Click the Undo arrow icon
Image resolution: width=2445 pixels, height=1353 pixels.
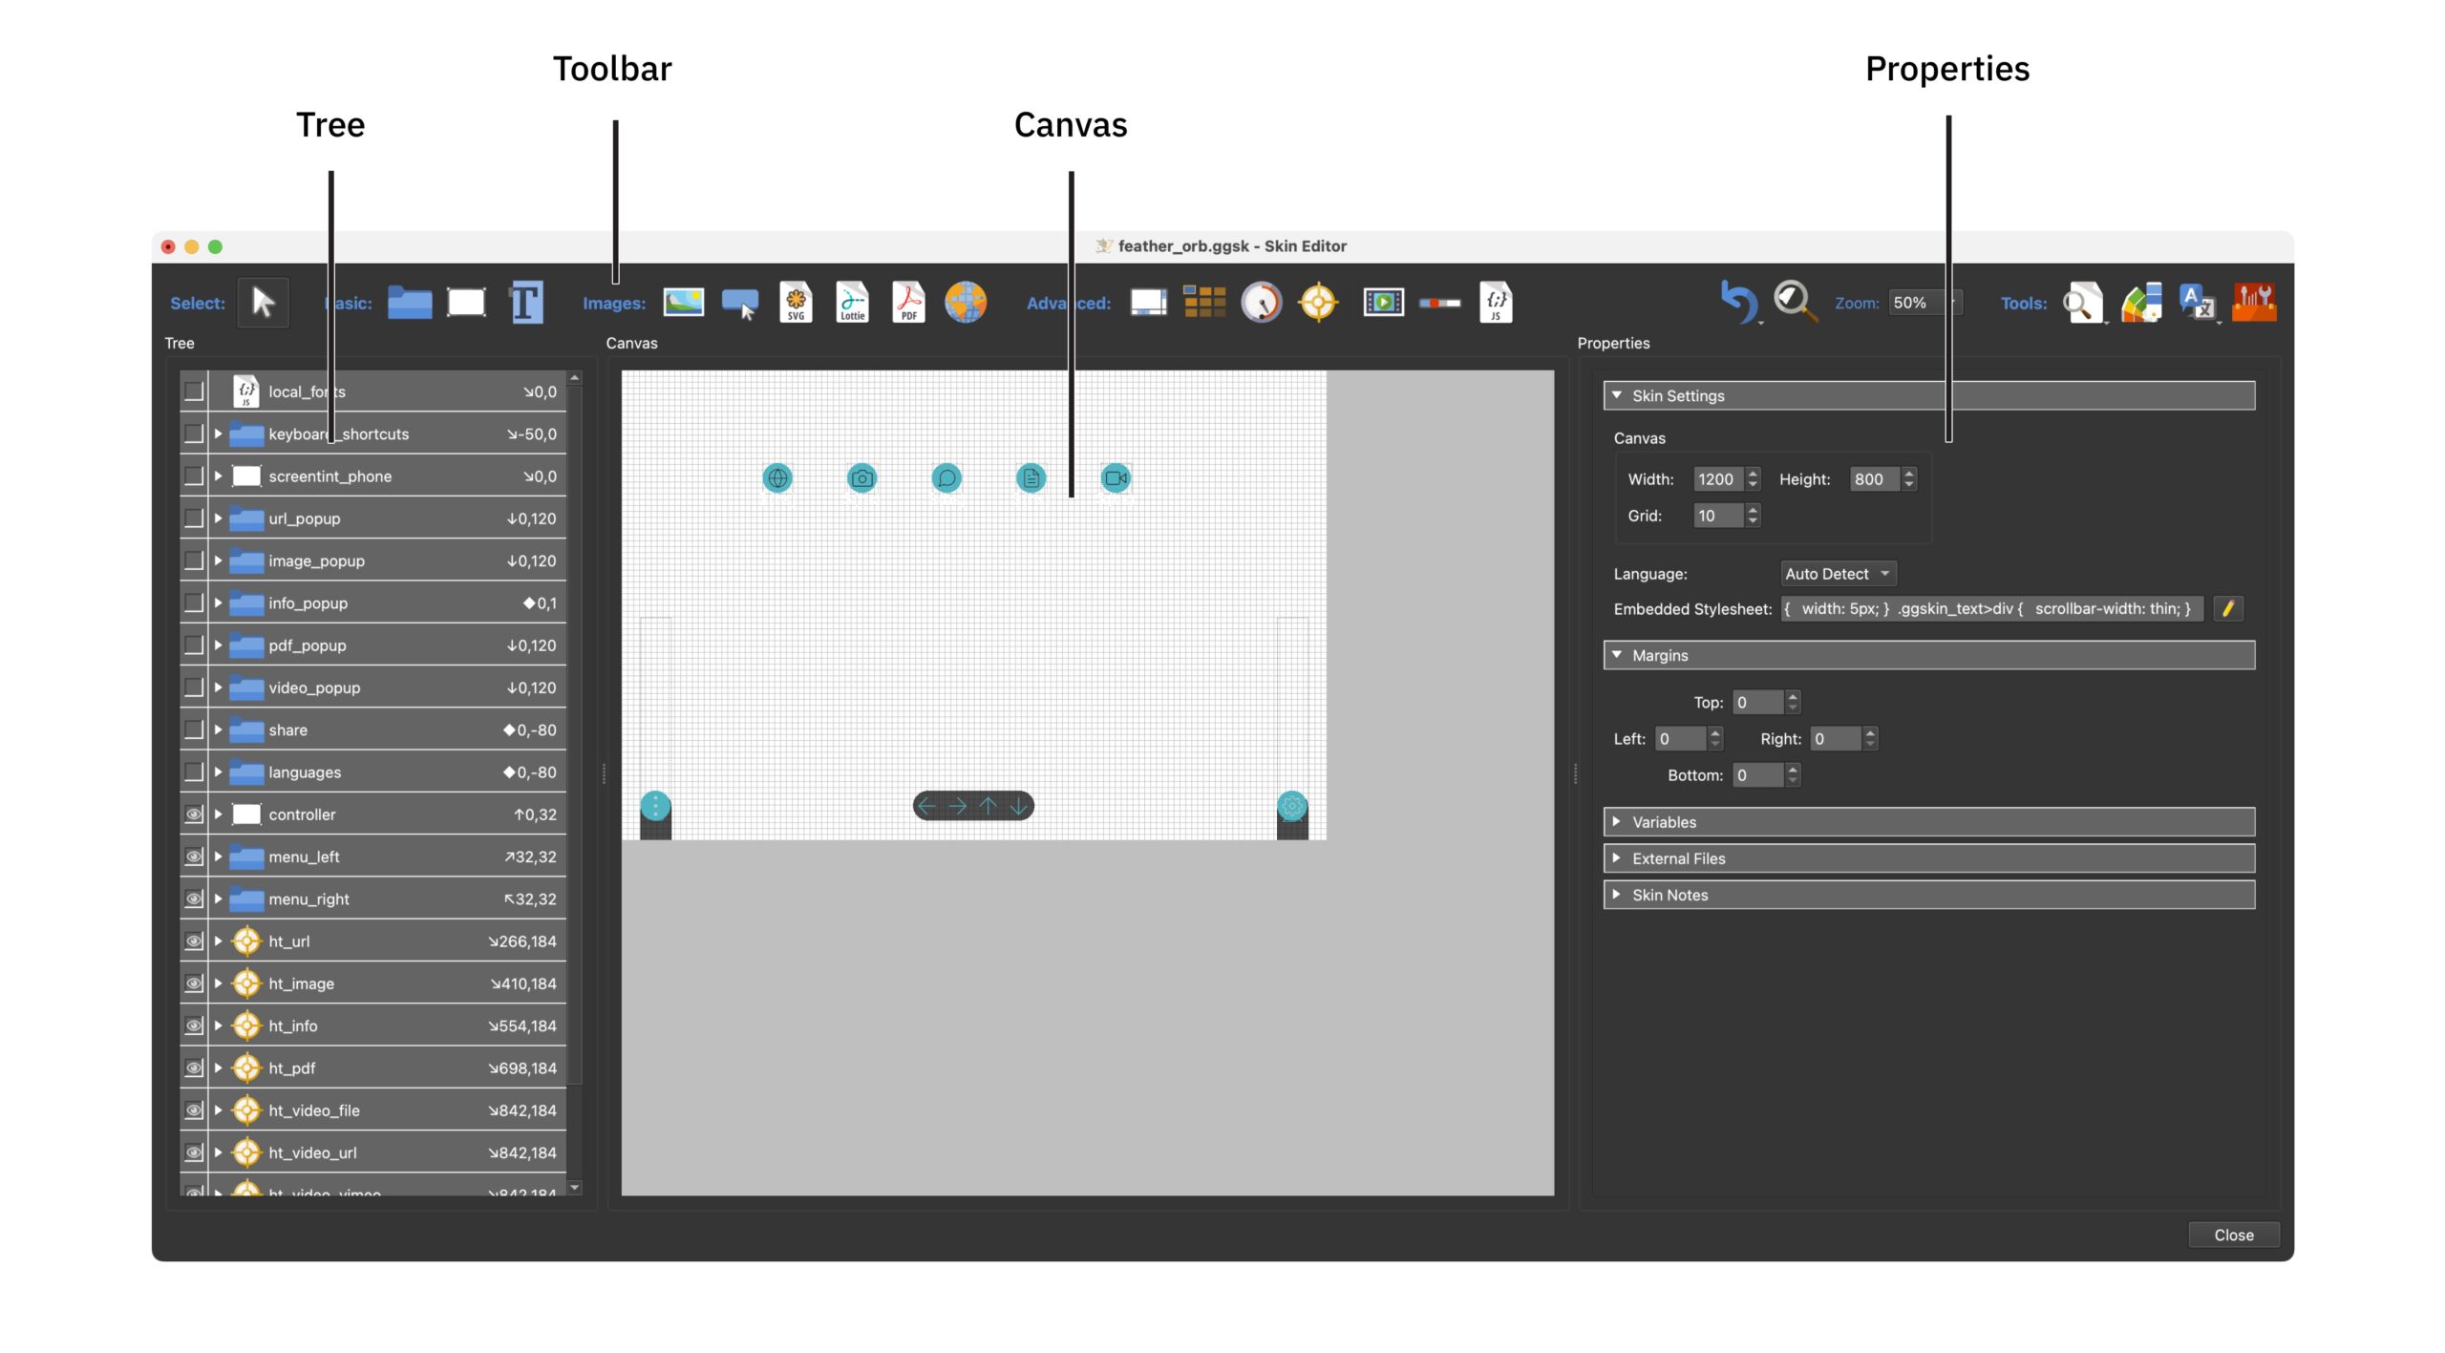pyautogui.click(x=1738, y=302)
